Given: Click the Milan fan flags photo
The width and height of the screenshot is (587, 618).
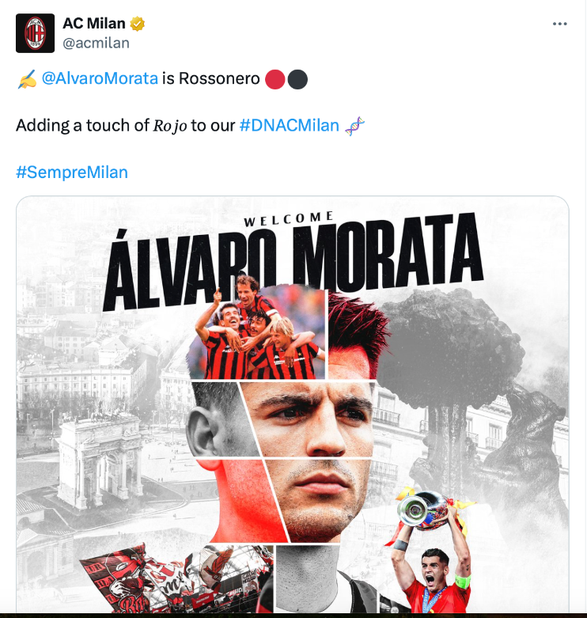Looking at the screenshot, I should pos(176,578).
